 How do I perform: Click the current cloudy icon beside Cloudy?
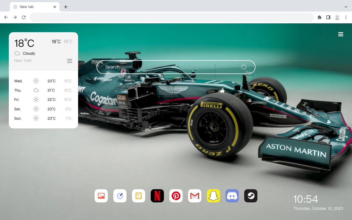17,53
